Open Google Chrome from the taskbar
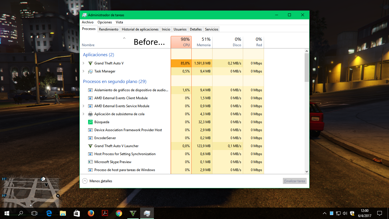Image resolution: width=389 pixels, height=219 pixels. (119, 213)
